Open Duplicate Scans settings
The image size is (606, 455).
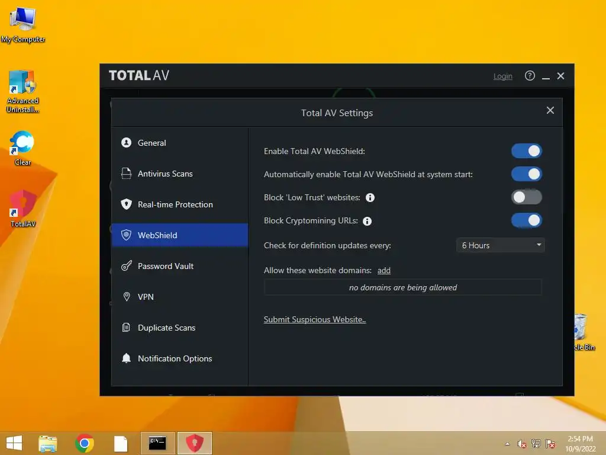(x=180, y=327)
